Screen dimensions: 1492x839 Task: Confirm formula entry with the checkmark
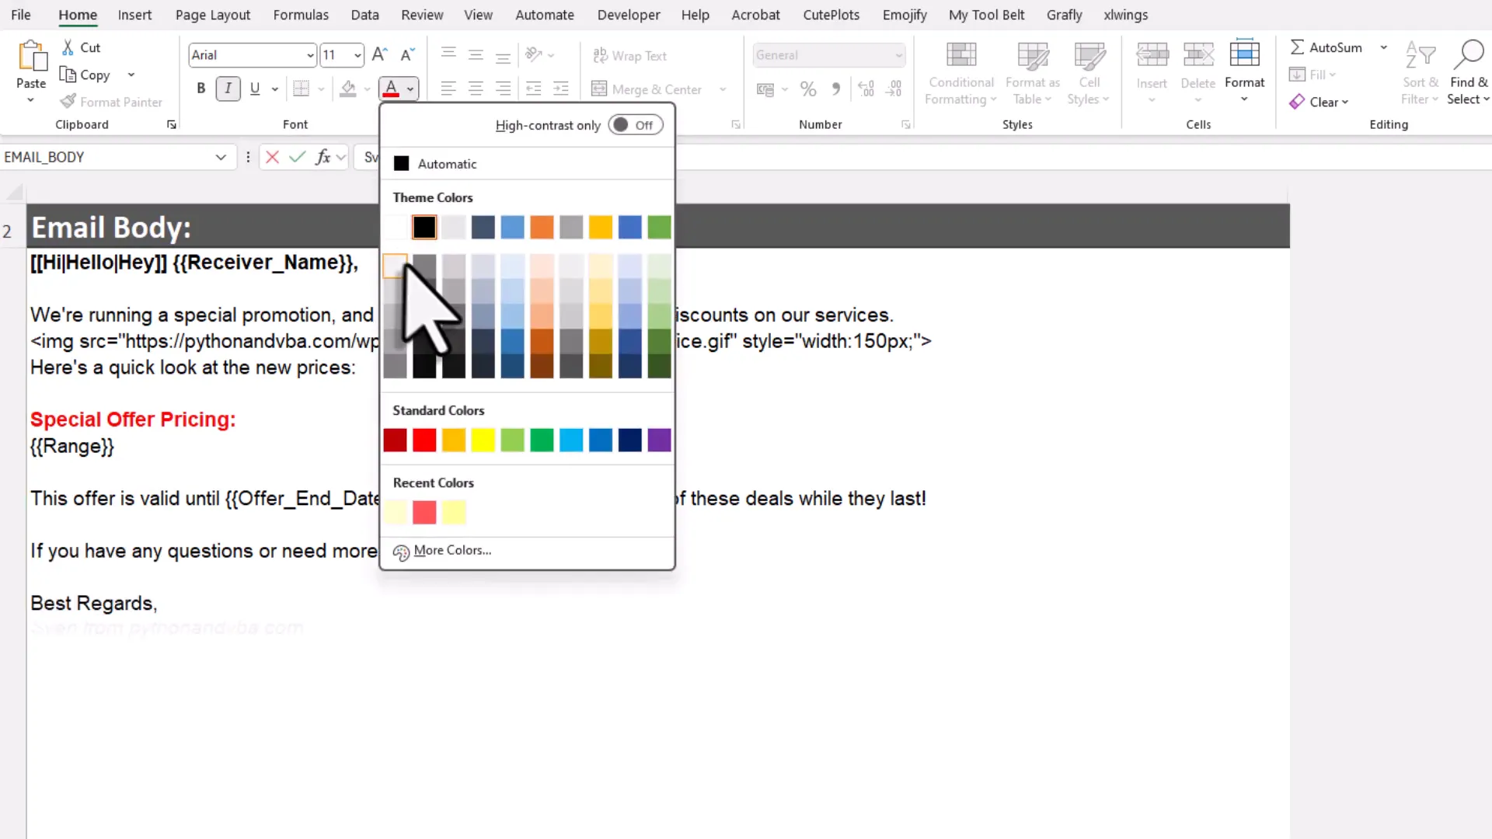[297, 156]
